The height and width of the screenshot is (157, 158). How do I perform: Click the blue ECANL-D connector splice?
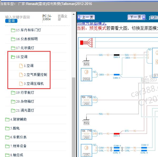[x=144, y=151]
